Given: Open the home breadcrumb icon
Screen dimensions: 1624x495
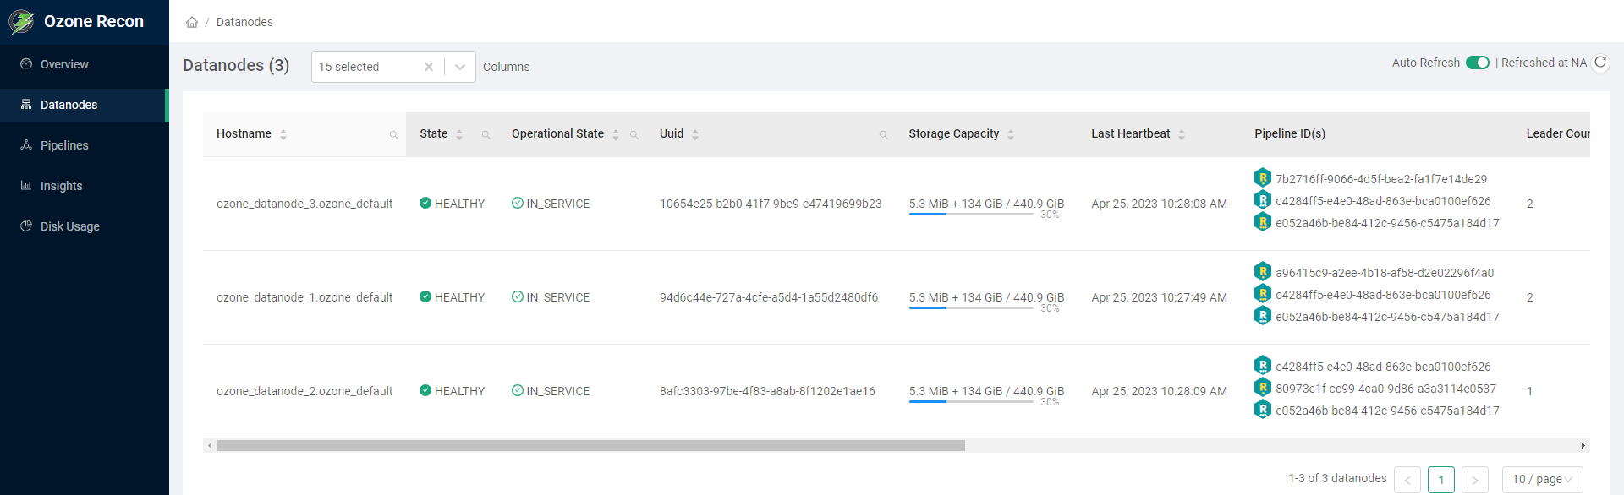Looking at the screenshot, I should coord(192,22).
